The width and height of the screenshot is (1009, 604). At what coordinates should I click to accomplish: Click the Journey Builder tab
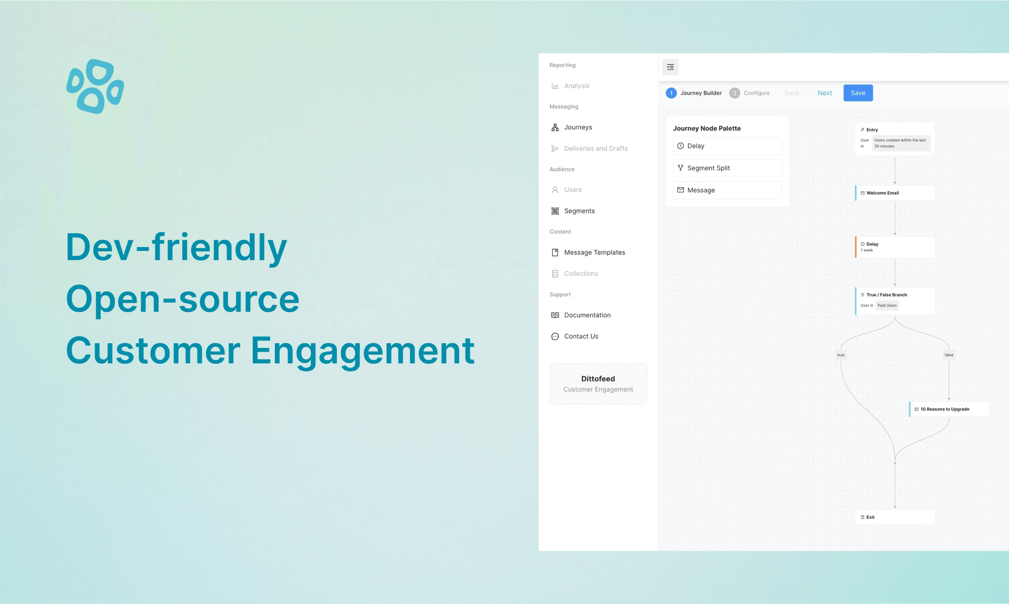pyautogui.click(x=702, y=93)
